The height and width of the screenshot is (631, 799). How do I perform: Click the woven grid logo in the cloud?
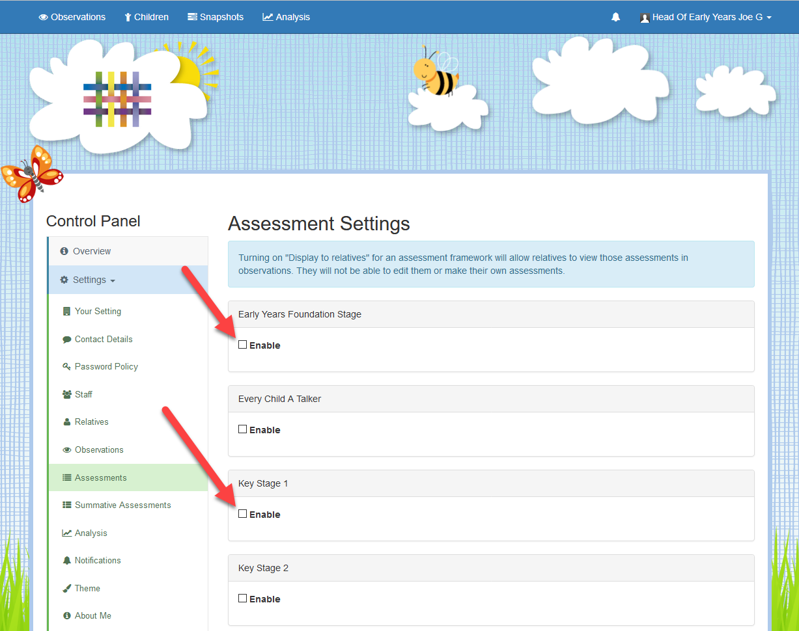pos(117,99)
